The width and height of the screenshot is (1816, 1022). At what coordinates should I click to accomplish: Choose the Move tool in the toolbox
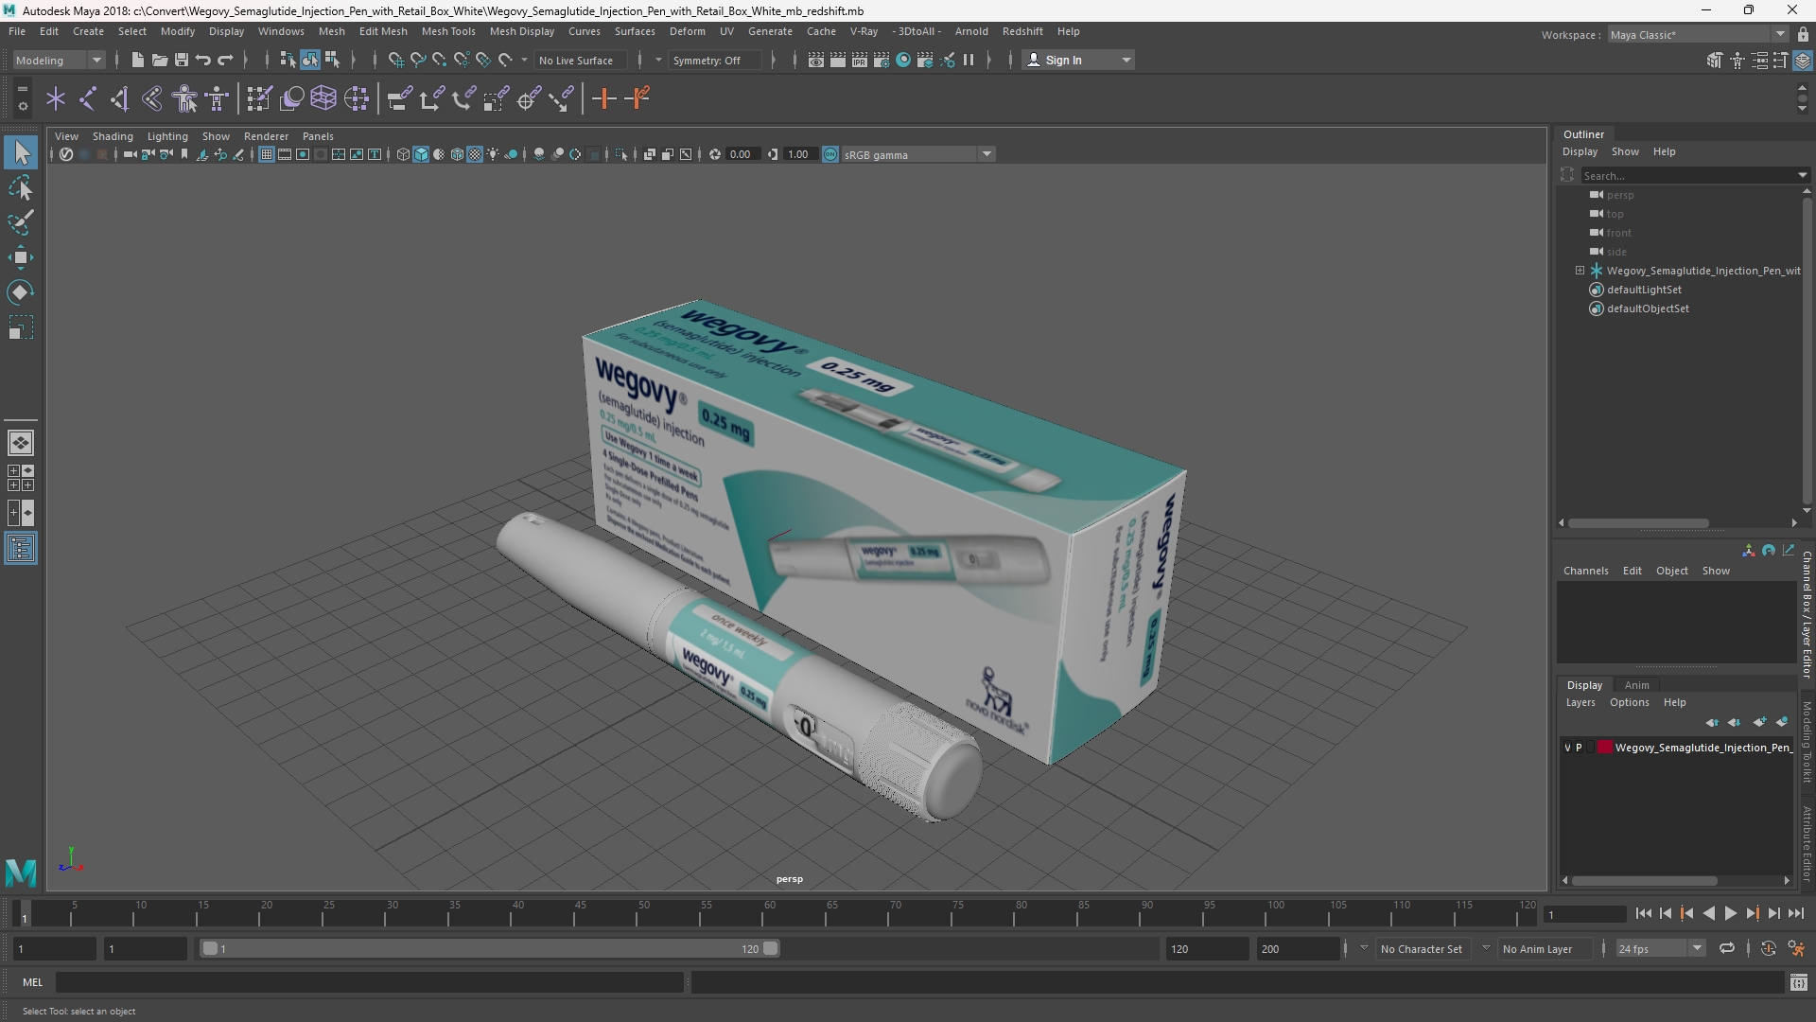click(x=21, y=257)
